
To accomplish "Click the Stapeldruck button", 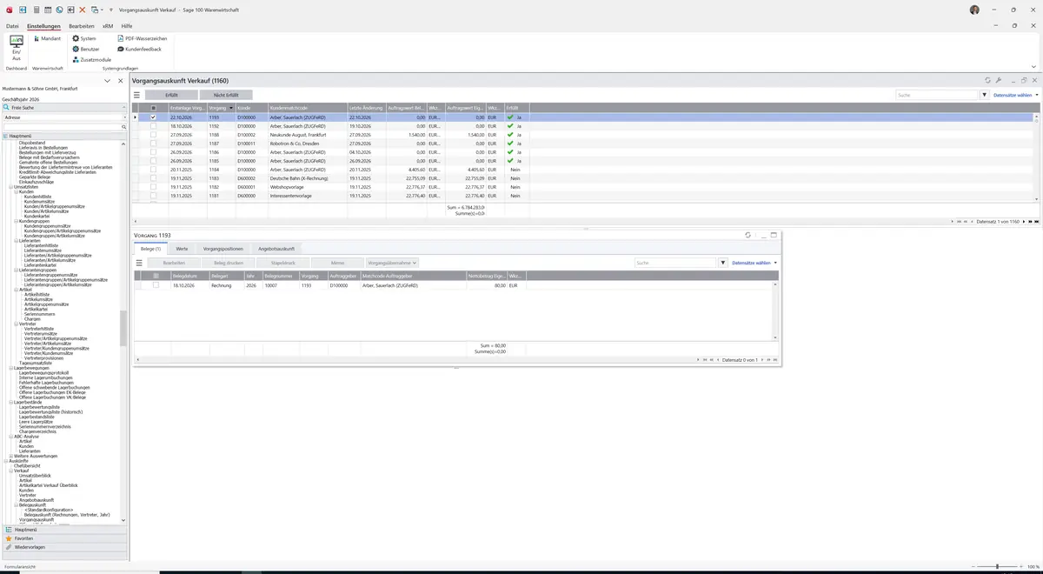I will point(283,263).
